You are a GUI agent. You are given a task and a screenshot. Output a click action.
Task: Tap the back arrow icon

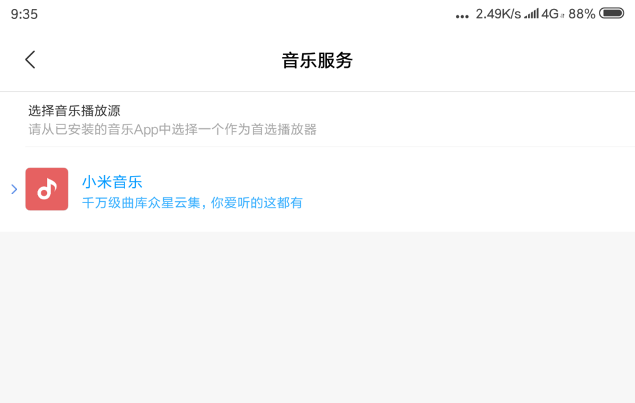click(x=30, y=60)
